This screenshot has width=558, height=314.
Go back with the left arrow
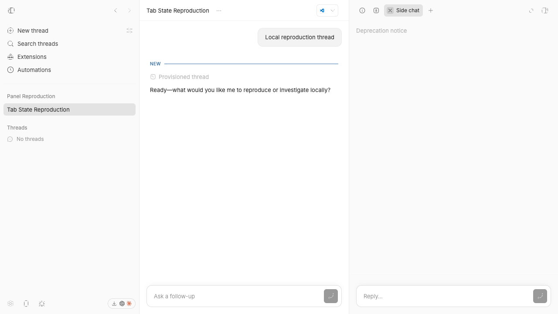[116, 10]
